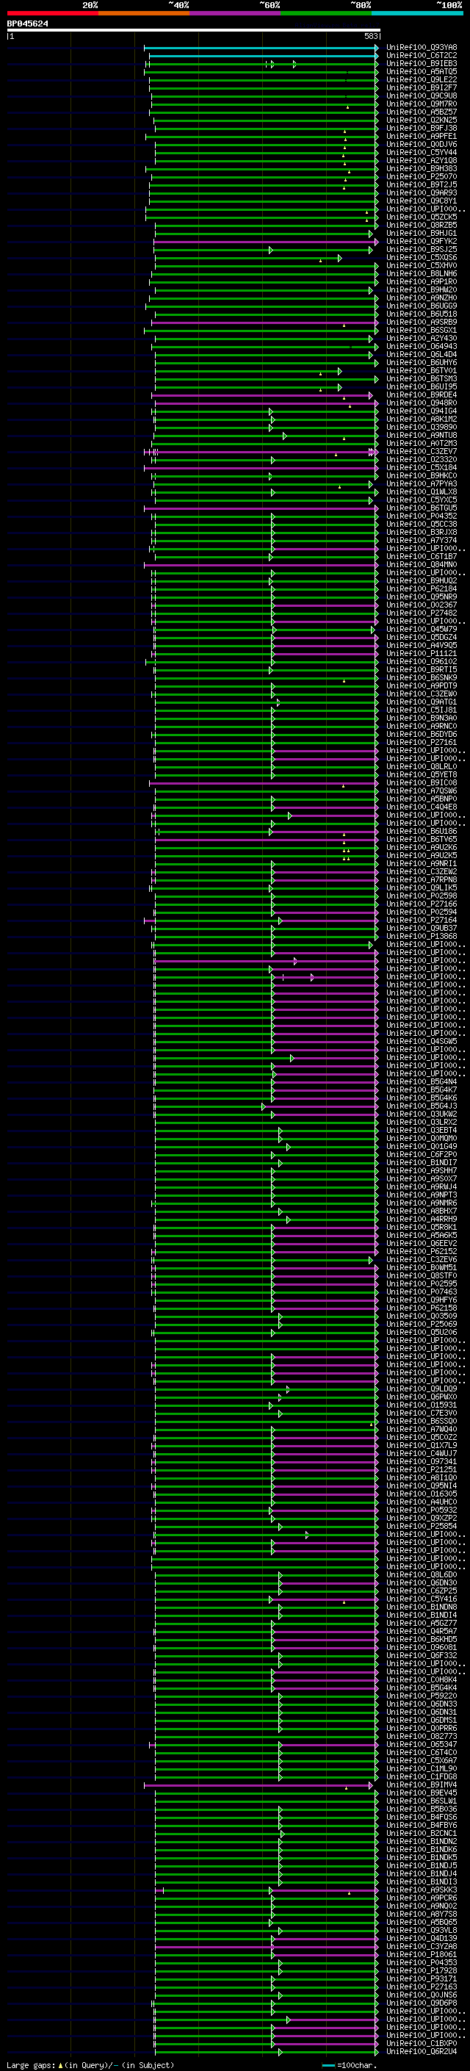Open hit UniRef100_P11121
The image size is (470, 2071).
click(422, 654)
